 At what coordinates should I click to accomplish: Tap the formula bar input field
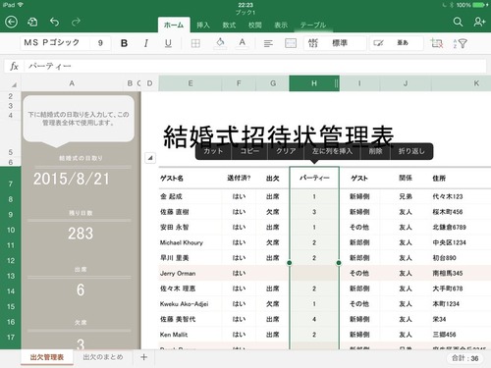click(x=255, y=66)
